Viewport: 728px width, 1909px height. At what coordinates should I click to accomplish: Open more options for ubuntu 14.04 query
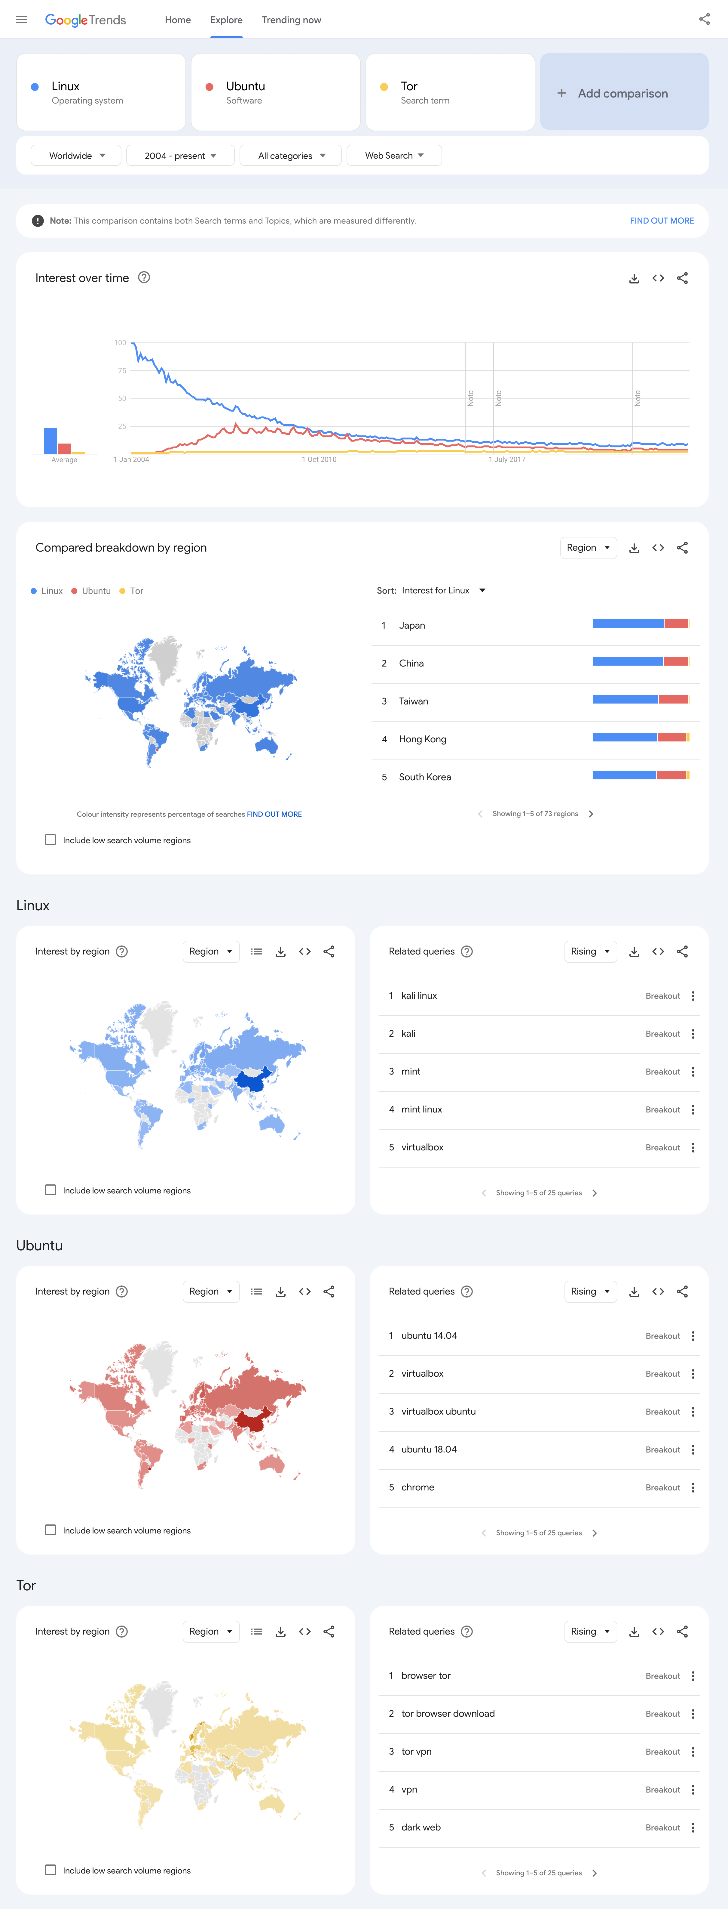click(693, 1336)
